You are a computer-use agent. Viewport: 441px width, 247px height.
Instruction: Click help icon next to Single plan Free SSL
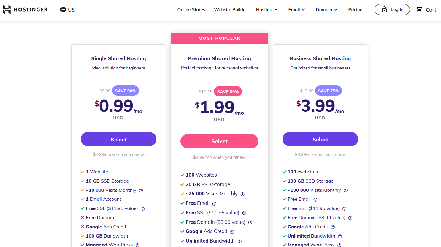(x=143, y=209)
